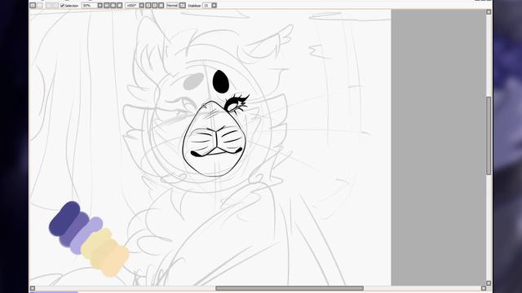Click the scroll up arrow on vertical scrollbar
The image size is (522, 293).
click(489, 12)
